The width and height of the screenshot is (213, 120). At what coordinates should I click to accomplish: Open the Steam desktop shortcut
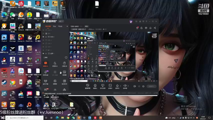[x=4, y=83]
